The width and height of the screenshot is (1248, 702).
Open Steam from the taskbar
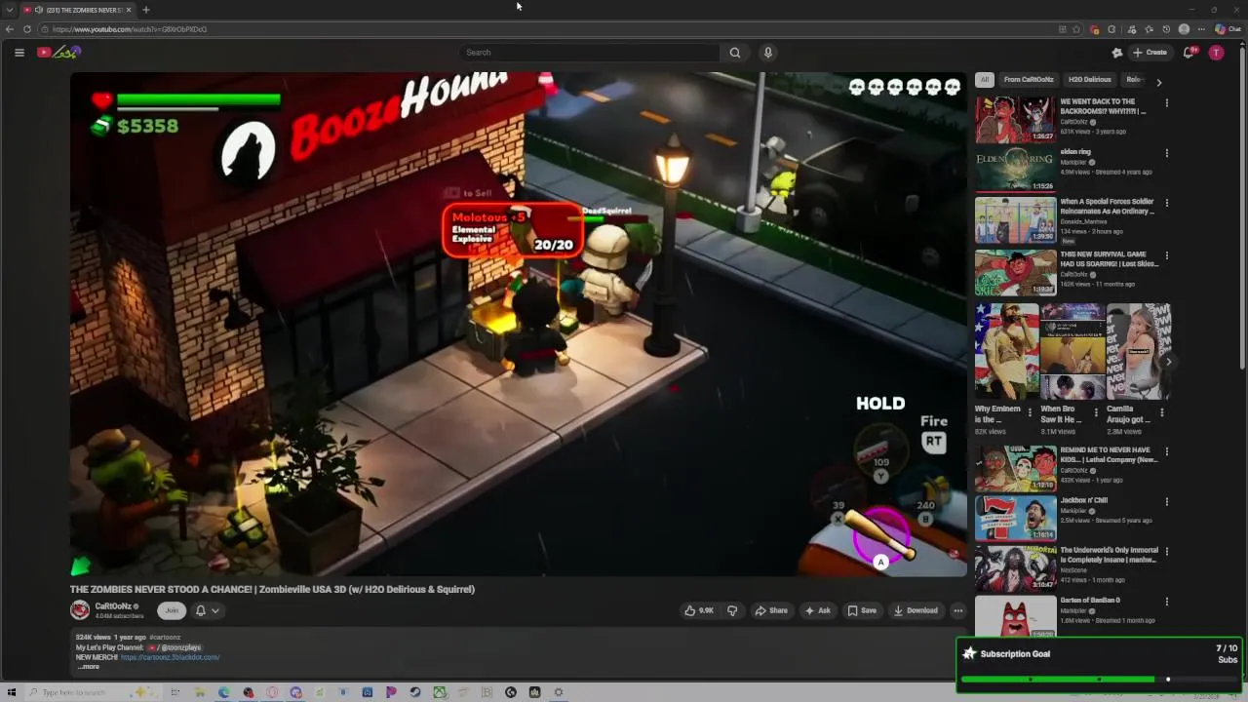click(x=415, y=692)
